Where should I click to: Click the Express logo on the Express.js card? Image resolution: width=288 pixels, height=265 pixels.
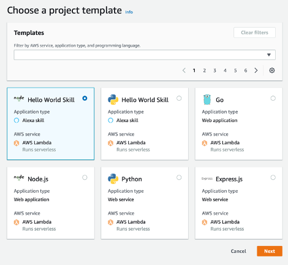(207, 179)
